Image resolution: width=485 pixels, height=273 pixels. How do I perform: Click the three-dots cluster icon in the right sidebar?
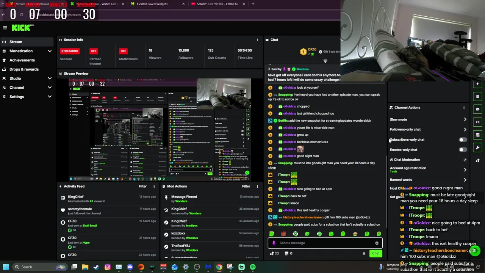click(x=478, y=160)
